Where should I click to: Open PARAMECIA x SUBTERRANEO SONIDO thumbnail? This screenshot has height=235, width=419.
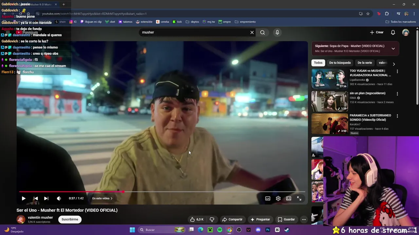(x=330, y=124)
